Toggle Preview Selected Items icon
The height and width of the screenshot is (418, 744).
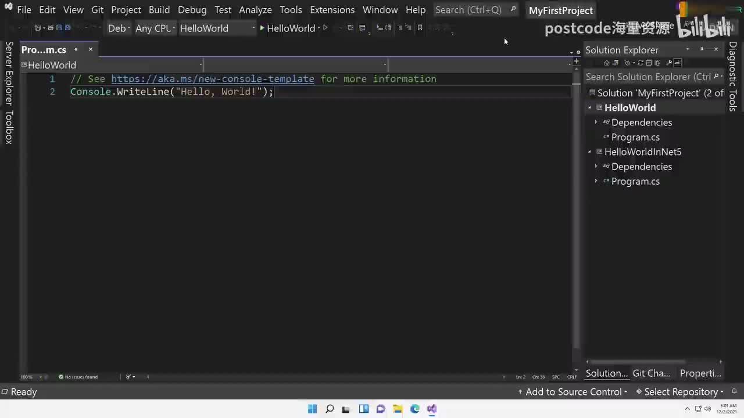pos(678,63)
